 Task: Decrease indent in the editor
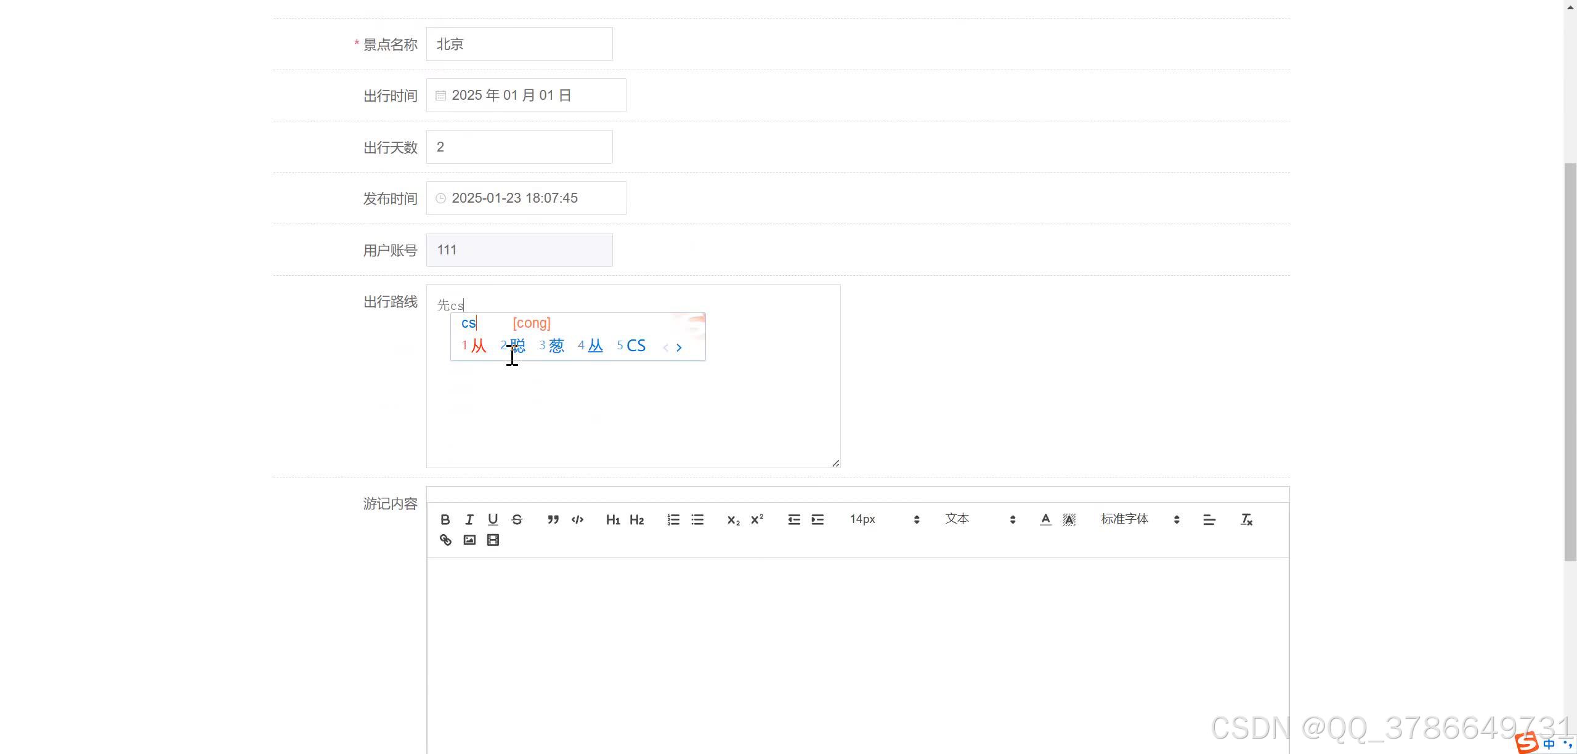click(793, 519)
